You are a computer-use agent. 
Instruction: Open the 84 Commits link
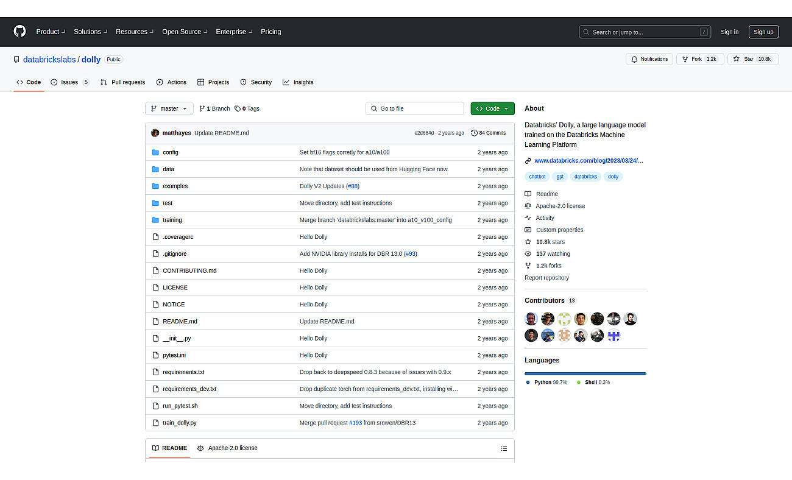tap(488, 133)
